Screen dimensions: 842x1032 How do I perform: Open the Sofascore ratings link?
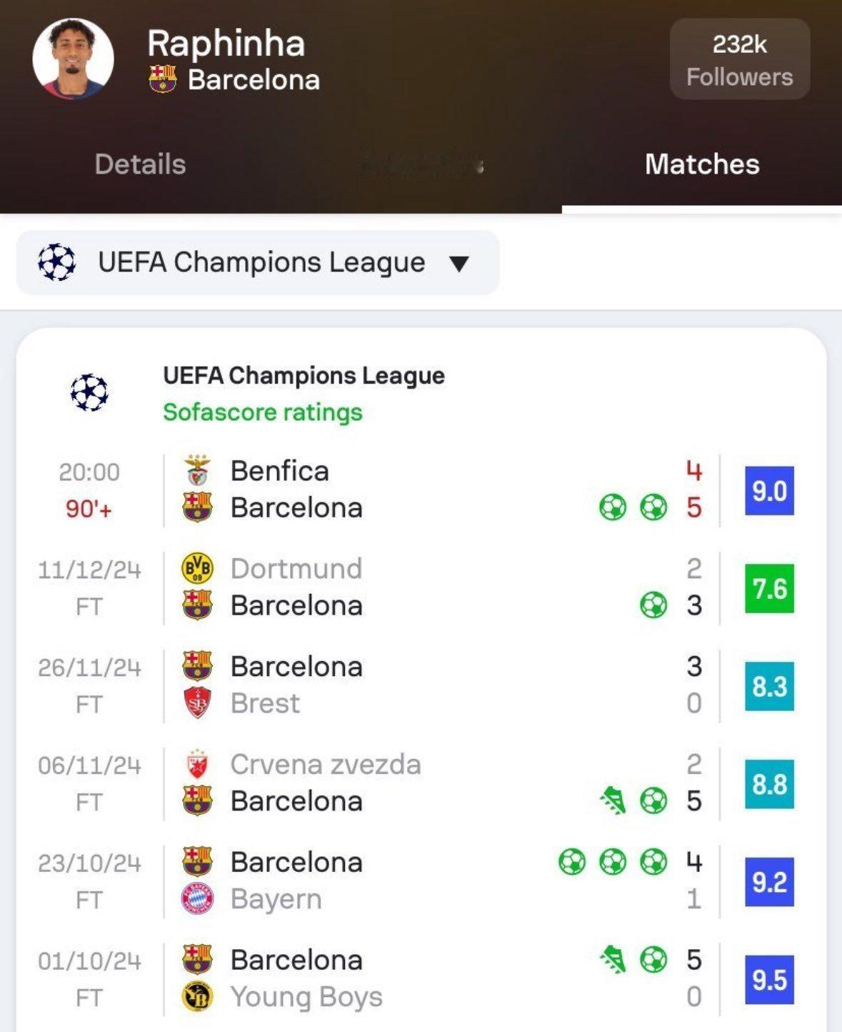tap(262, 412)
